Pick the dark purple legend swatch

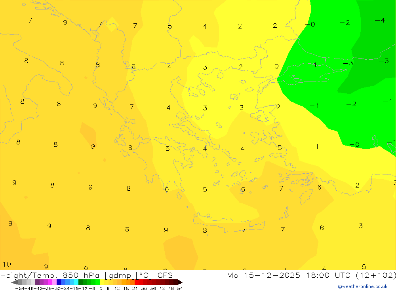(37, 282)
